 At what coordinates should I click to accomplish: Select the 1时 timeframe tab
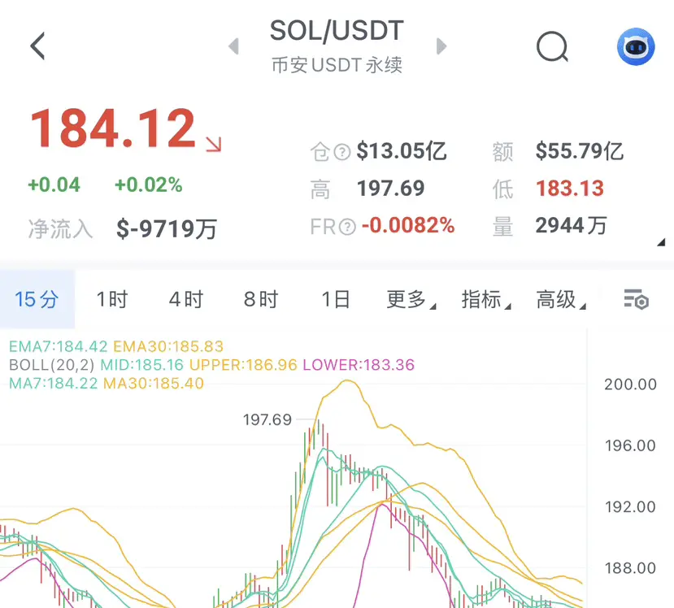[112, 299]
